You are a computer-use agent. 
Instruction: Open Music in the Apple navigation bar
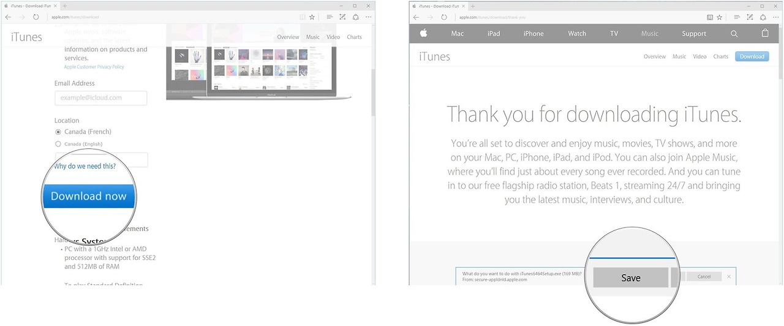coord(650,34)
